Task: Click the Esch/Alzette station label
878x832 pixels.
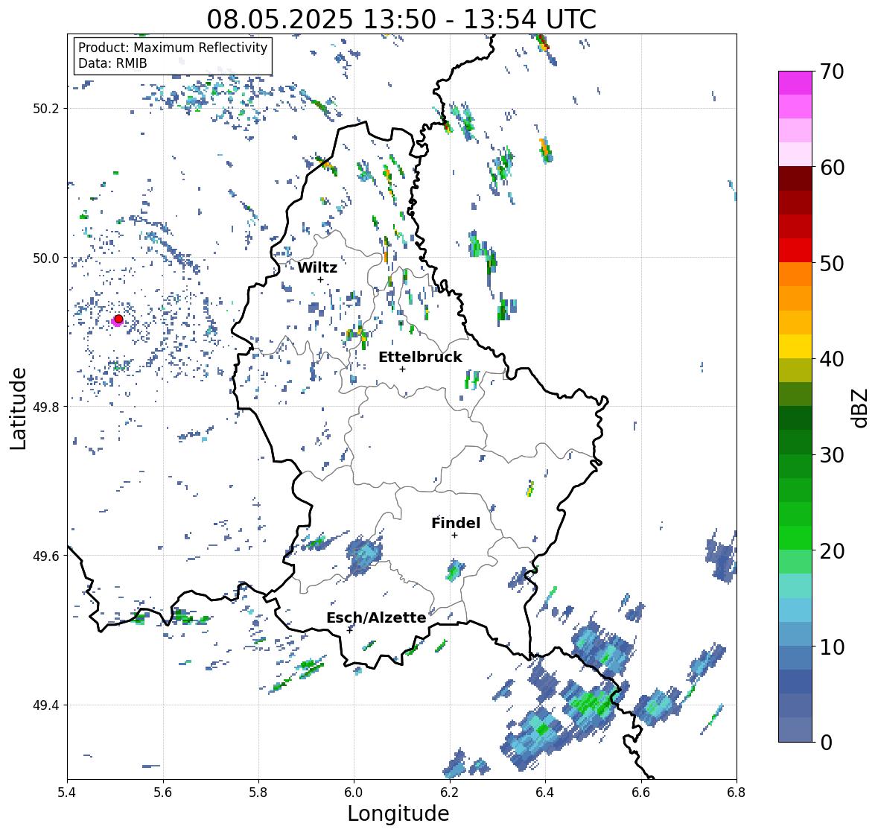Action: (x=376, y=617)
